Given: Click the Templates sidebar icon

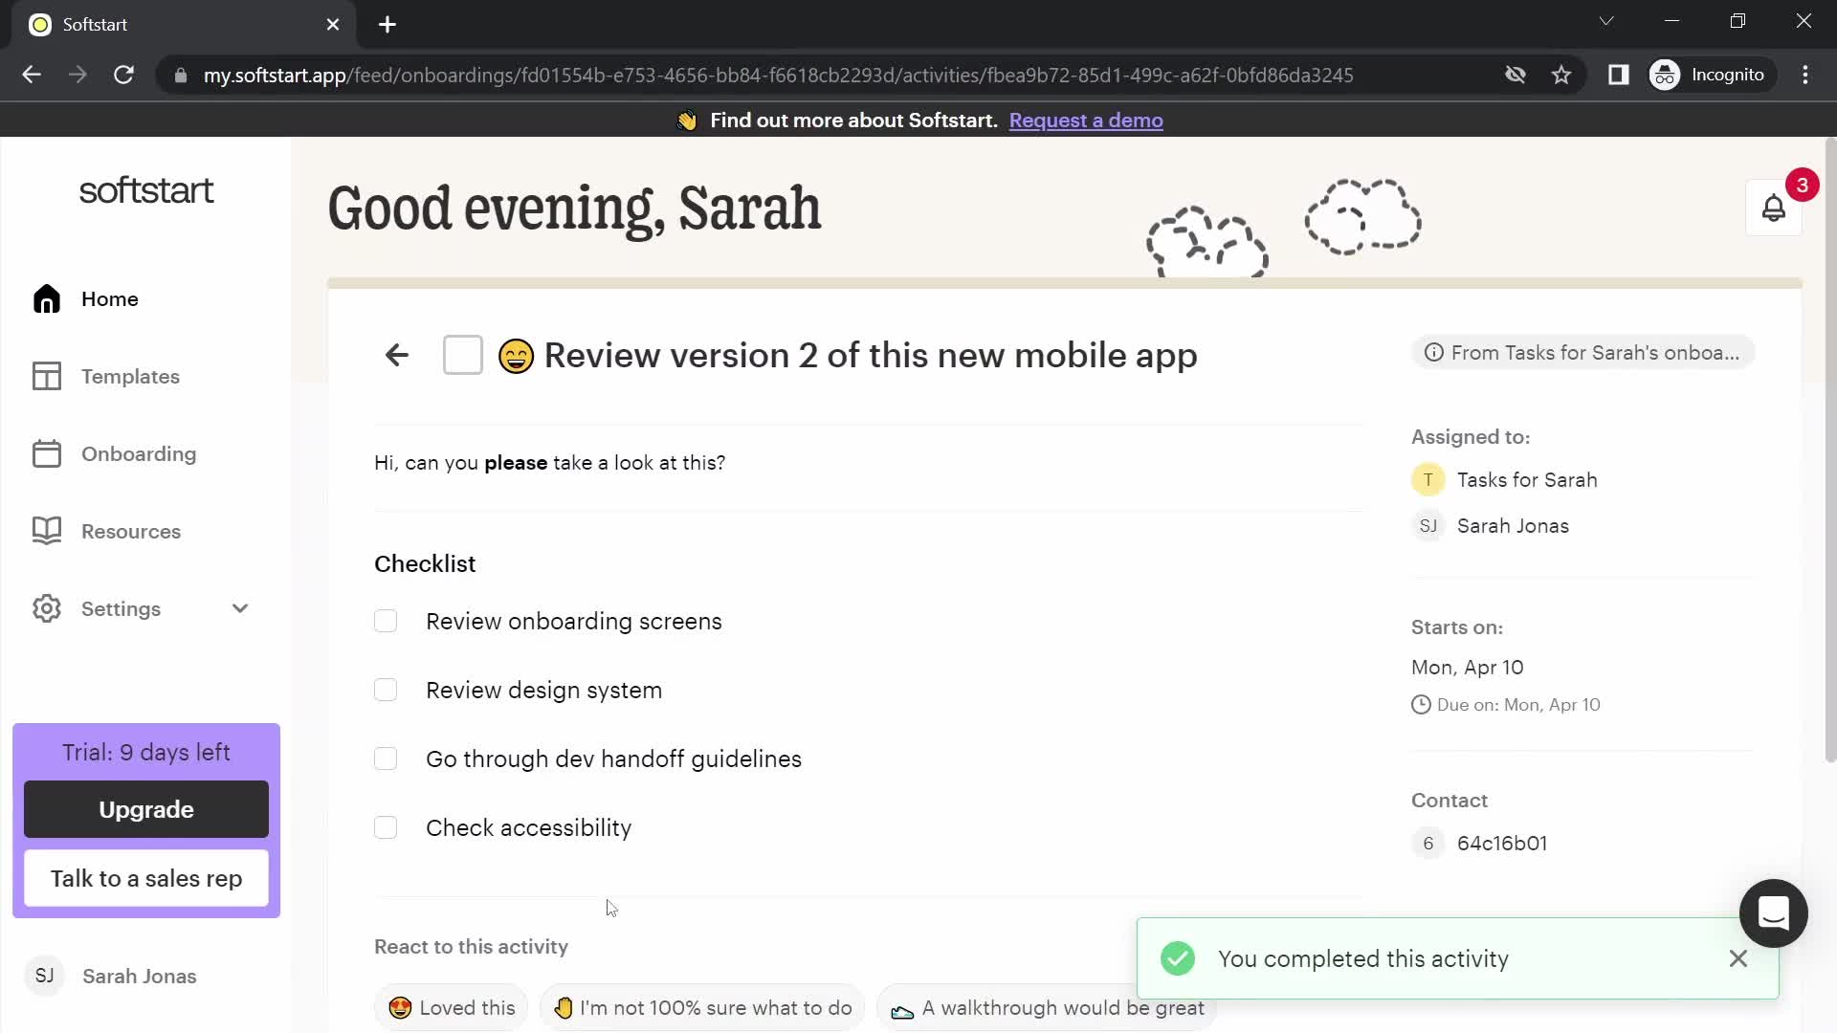Looking at the screenshot, I should [47, 376].
